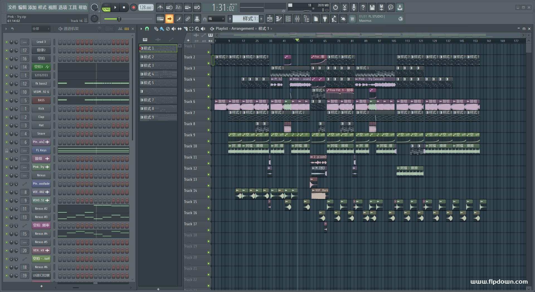The width and height of the screenshot is (535, 292).
Task: Select the Playback speaker tool in Playlist
Action: pyautogui.click(x=203, y=29)
